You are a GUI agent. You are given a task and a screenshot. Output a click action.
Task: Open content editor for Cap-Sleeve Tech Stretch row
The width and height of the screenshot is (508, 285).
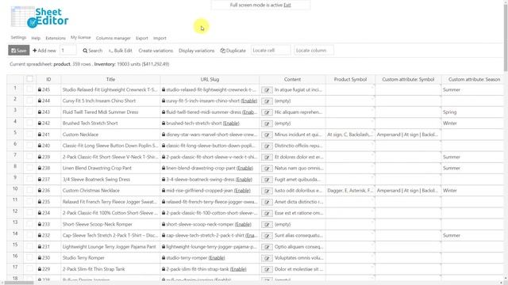click(x=267, y=236)
